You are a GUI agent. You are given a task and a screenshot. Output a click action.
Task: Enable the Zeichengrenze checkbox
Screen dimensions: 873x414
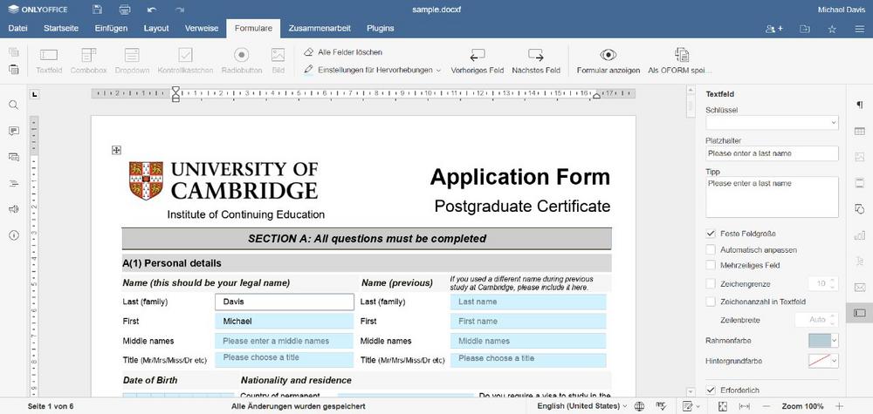tap(711, 283)
